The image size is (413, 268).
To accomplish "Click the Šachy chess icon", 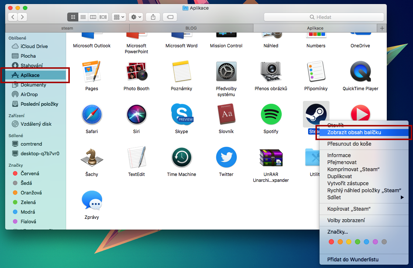I will pos(92,157).
